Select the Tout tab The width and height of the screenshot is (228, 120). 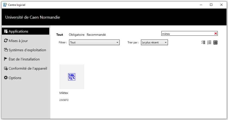point(60,35)
